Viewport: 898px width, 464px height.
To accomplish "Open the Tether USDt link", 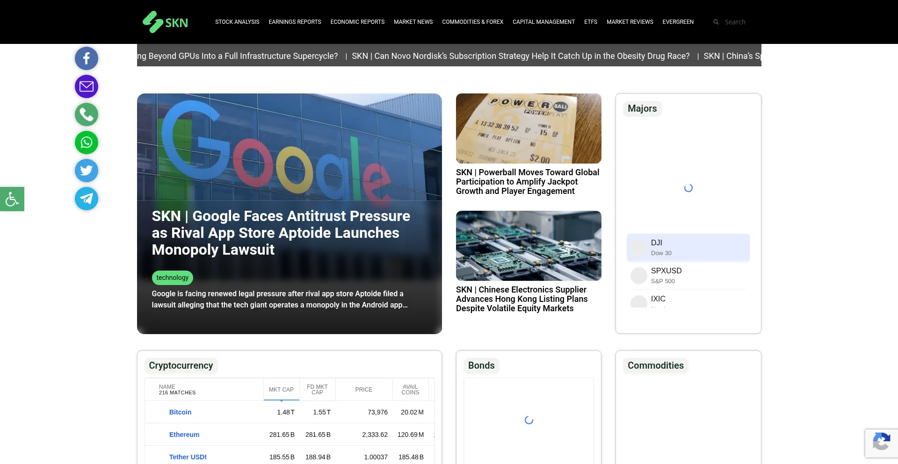I will click(188, 457).
